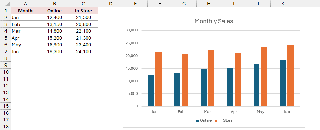Viewport: 320px width, 130px height.
Task: Select the May cell in column A
Action: (x=25, y=45)
